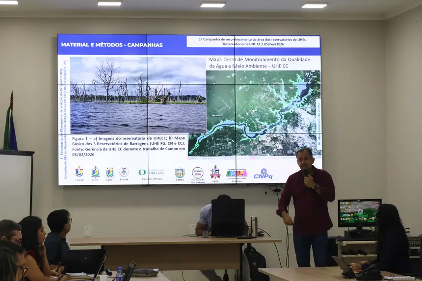The width and height of the screenshot is (422, 281).
Task: Open the Secretaria de Meio Ambiente logo
Action: pos(198,173)
